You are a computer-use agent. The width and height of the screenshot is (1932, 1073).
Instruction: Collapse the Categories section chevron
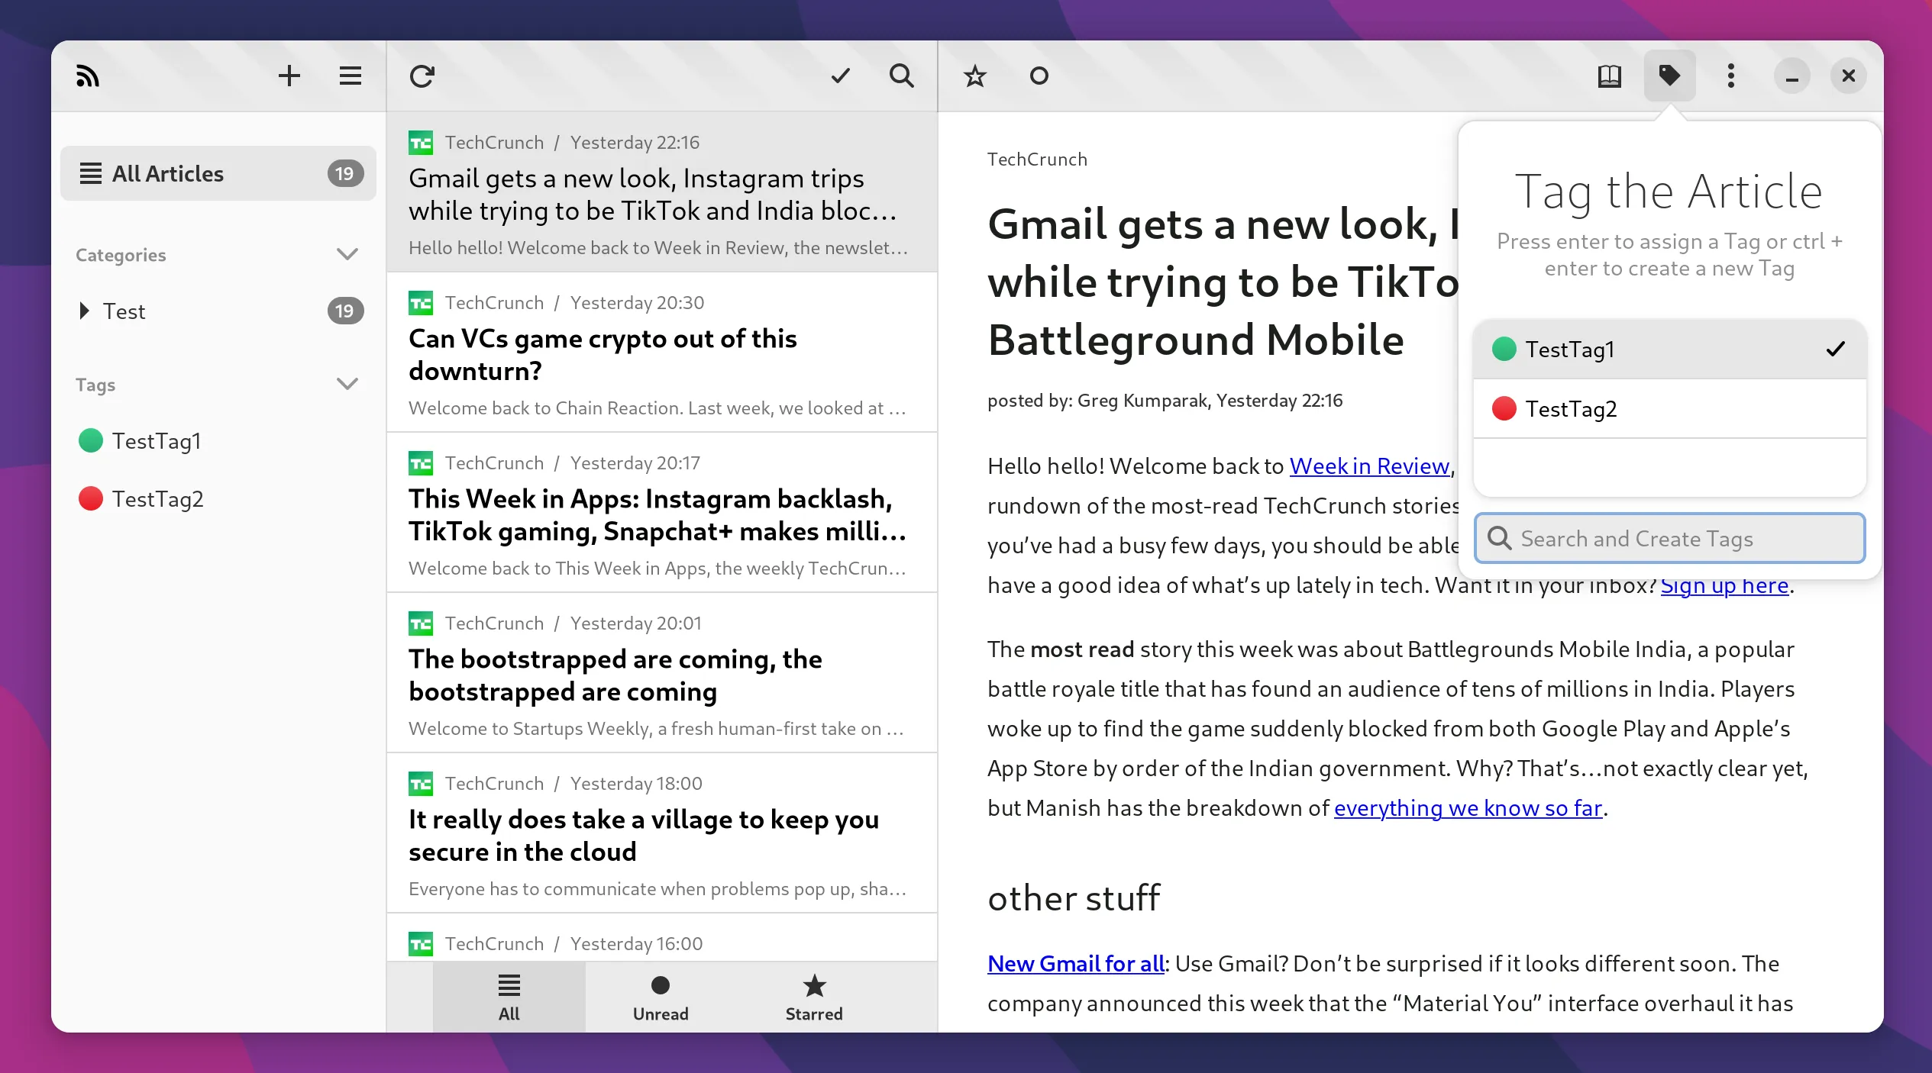tap(347, 254)
